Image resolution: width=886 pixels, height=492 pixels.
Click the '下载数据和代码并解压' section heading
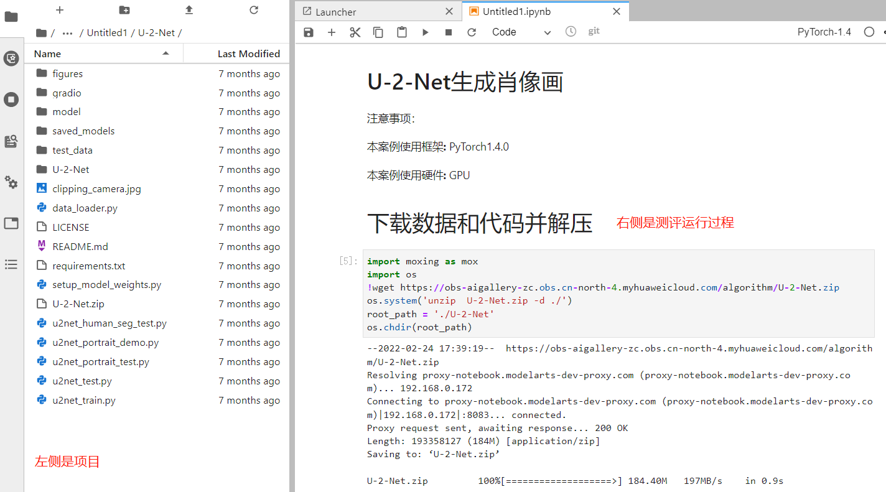pyautogui.click(x=480, y=223)
